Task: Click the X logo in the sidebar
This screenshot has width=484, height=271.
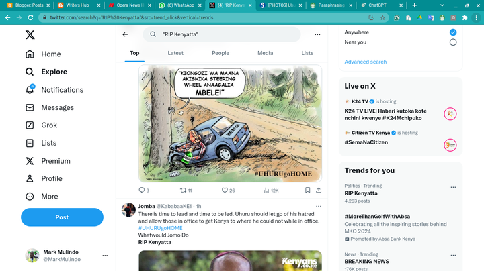Action: coord(30,34)
